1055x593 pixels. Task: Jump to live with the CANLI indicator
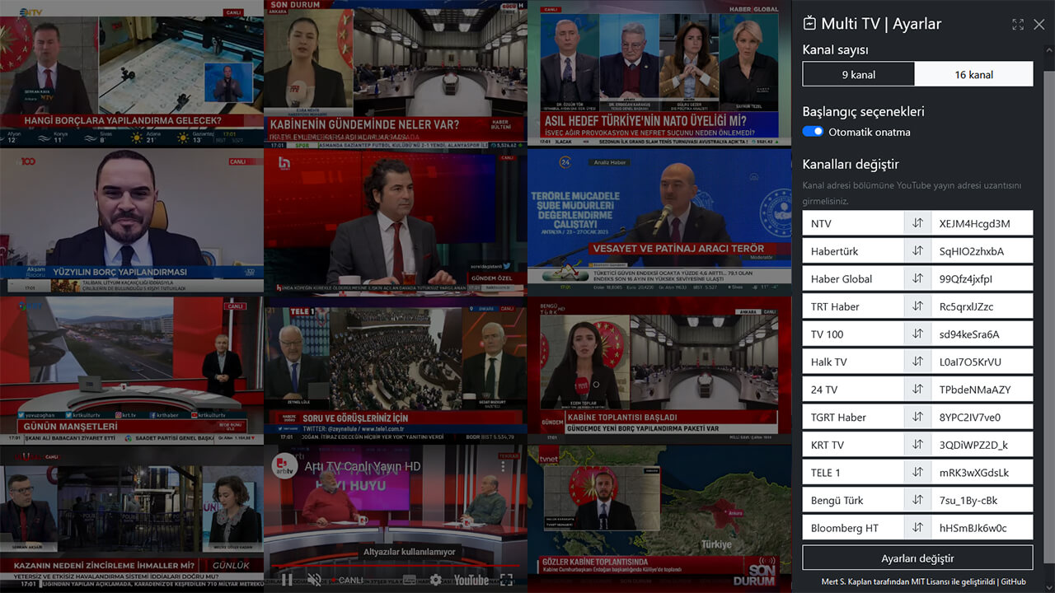click(x=349, y=580)
